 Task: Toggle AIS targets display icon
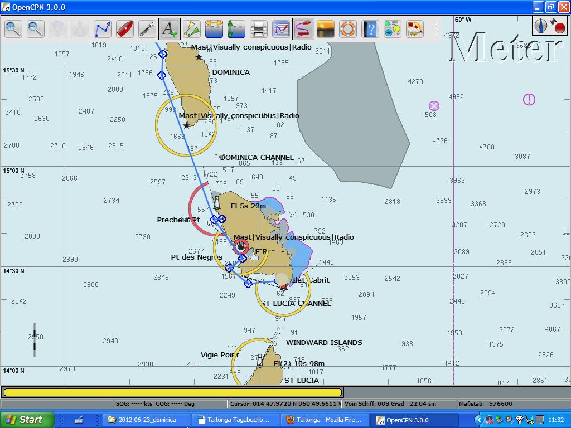[x=192, y=29]
